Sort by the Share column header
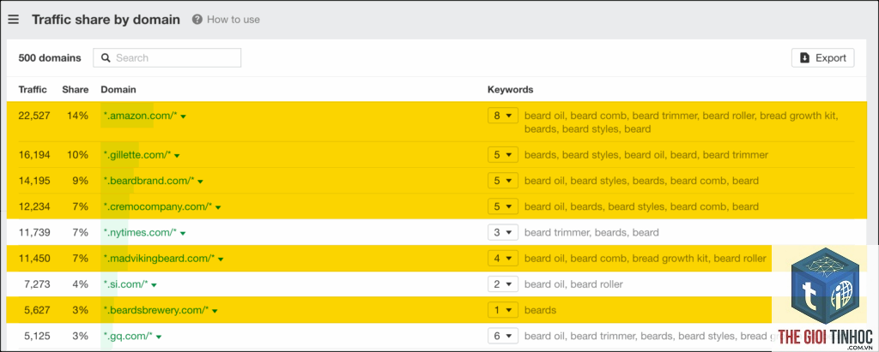Image resolution: width=879 pixels, height=352 pixels. pos(76,90)
